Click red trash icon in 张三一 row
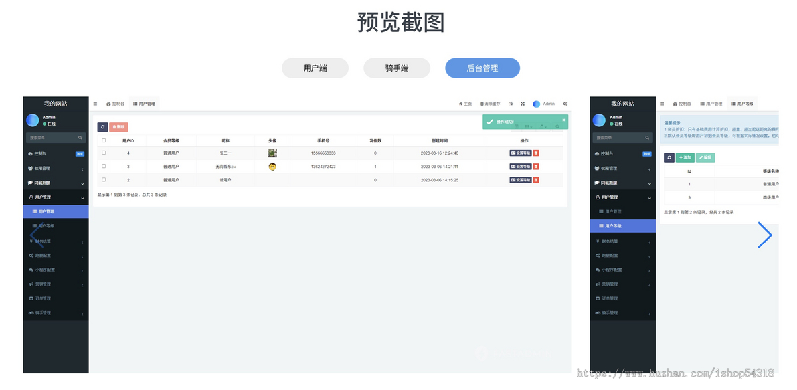The image size is (797, 390). [536, 153]
